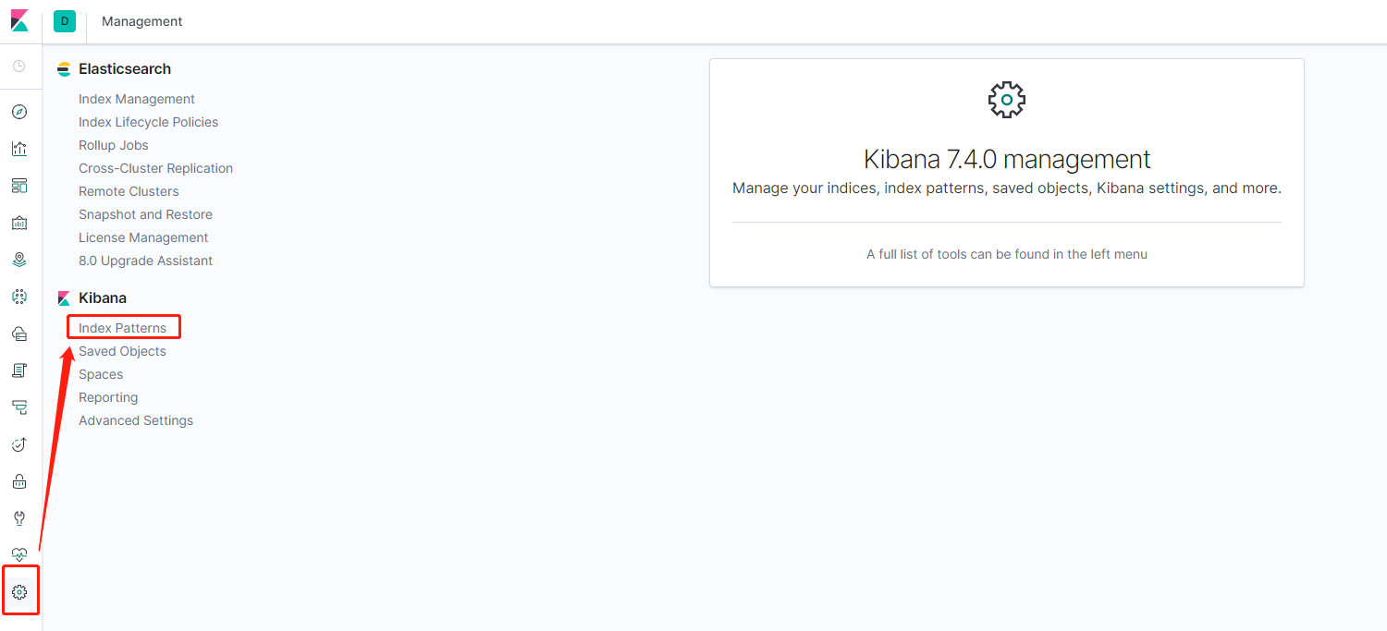Go to Index Management
Viewport: 1387px width, 631px height.
137,99
